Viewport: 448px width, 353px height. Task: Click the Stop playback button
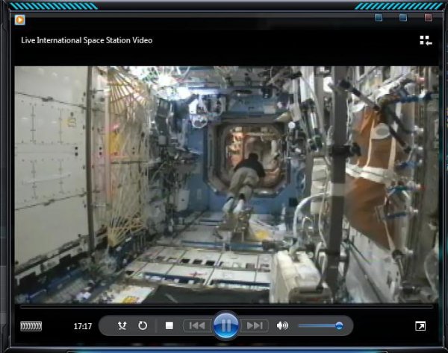169,325
